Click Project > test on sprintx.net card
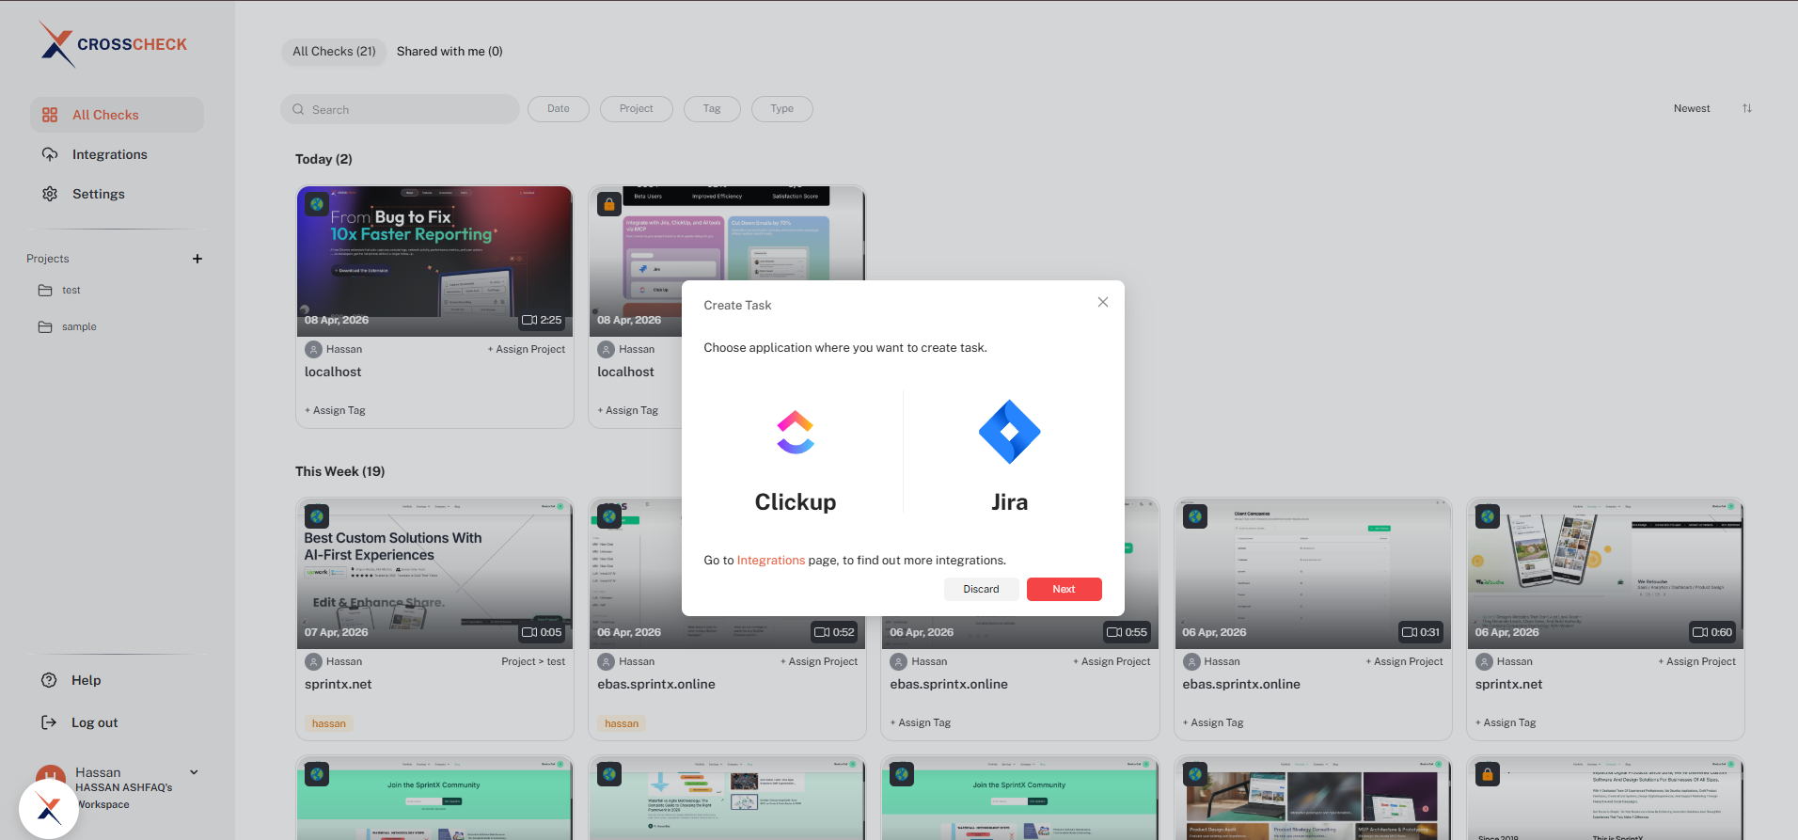The image size is (1798, 840). [533, 661]
